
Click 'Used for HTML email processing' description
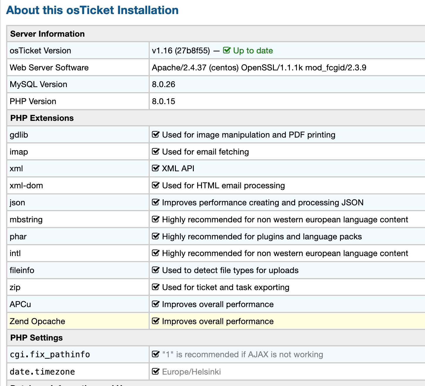[x=223, y=185]
